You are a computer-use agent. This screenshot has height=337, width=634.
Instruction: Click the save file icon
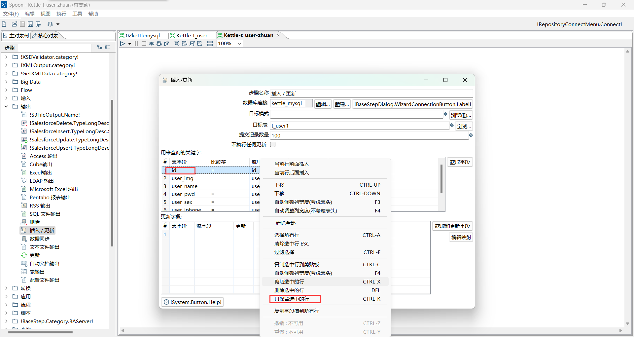click(30, 24)
